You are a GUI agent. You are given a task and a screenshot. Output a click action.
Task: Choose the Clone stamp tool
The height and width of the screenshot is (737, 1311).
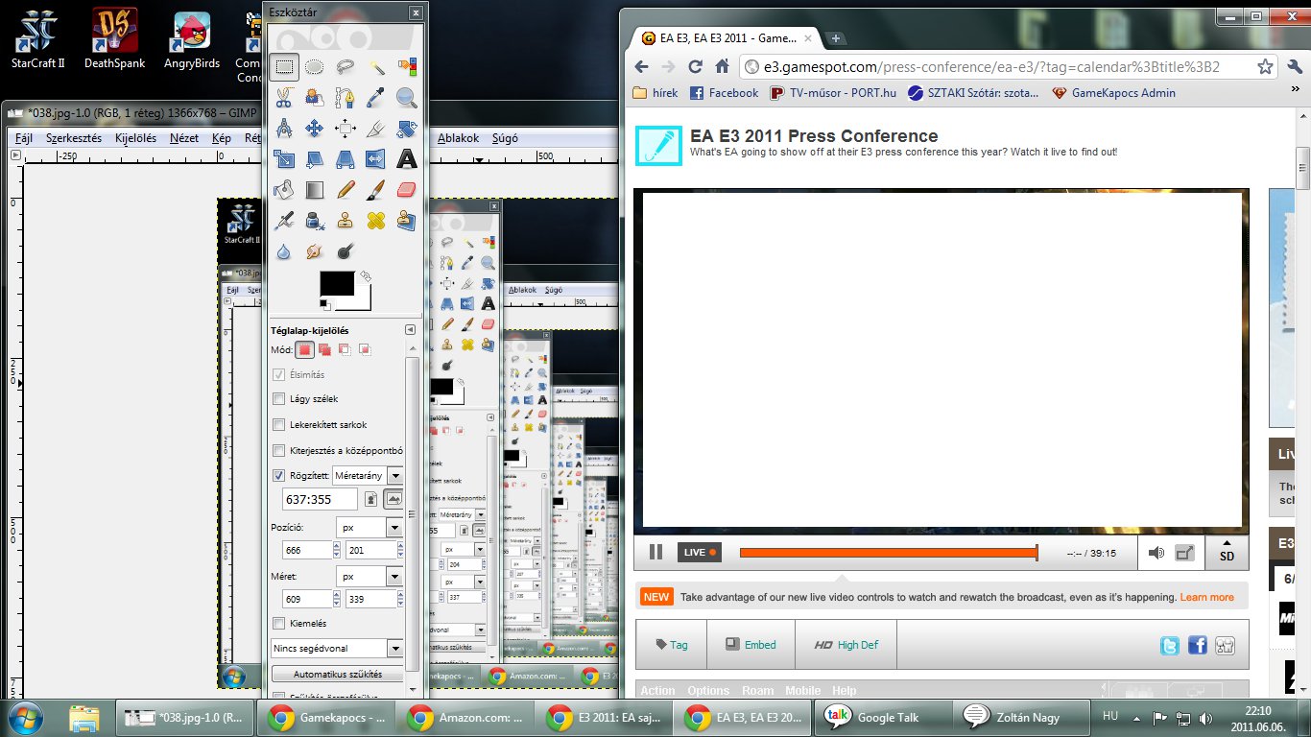(x=346, y=220)
